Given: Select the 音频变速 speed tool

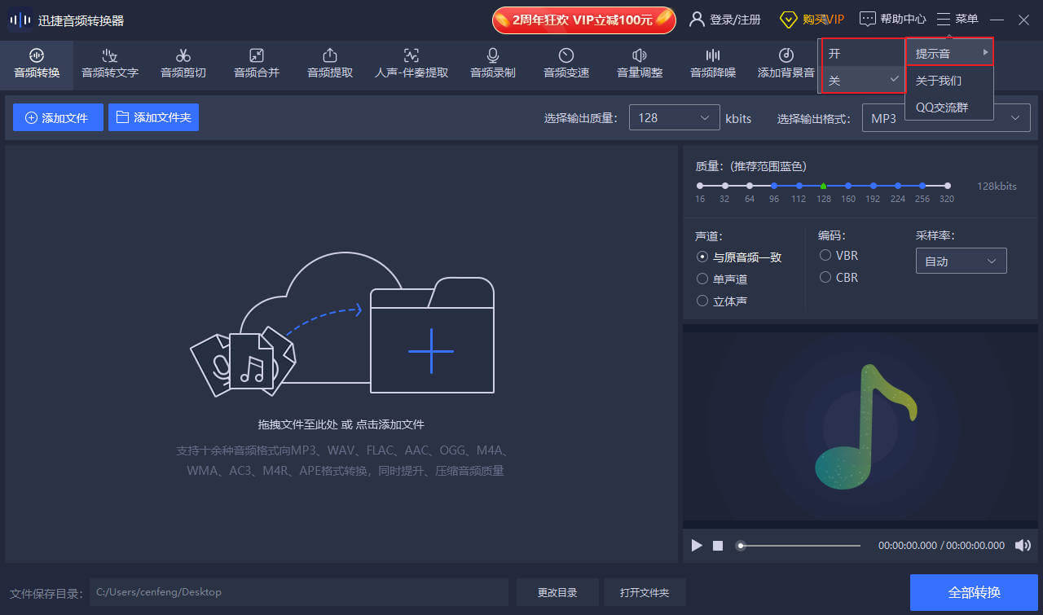Looking at the screenshot, I should click(566, 64).
